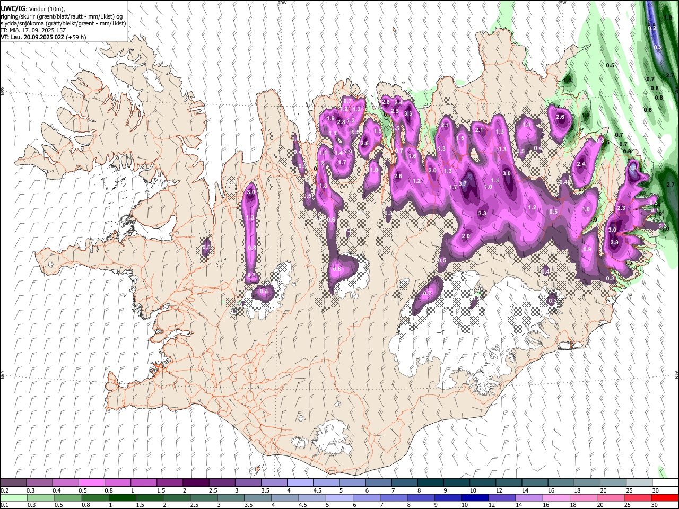Click the 'slydda/snjókoma (grátt/bleikt/grænt' description line
Screen dimensions: 679x509
63,24
